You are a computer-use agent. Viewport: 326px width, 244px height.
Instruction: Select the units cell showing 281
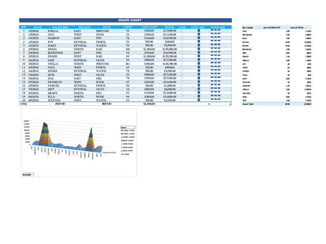coord(127,64)
